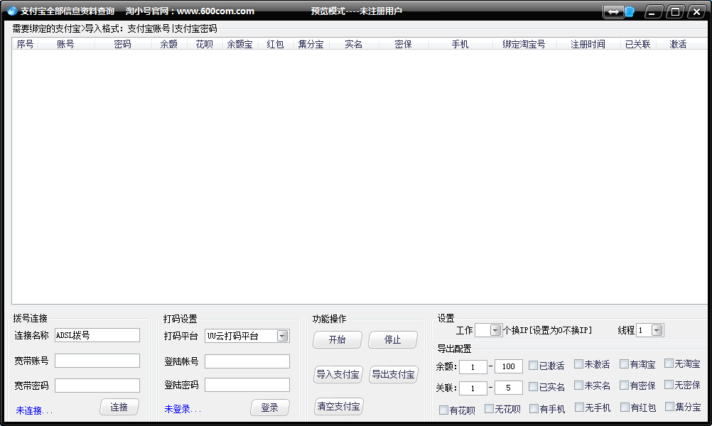Click the 关联 maximum field showing 5
The height and width of the screenshot is (426, 712).
point(509,388)
